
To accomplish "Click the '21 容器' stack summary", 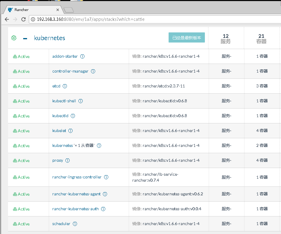I will (x=261, y=39).
